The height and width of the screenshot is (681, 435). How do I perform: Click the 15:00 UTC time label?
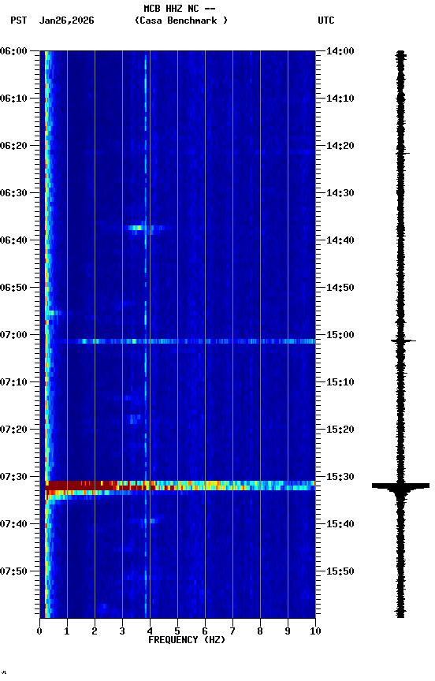pyautogui.click(x=340, y=335)
